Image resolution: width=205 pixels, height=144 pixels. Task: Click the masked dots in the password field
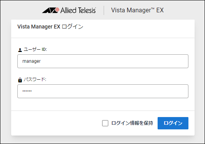(x=27, y=91)
